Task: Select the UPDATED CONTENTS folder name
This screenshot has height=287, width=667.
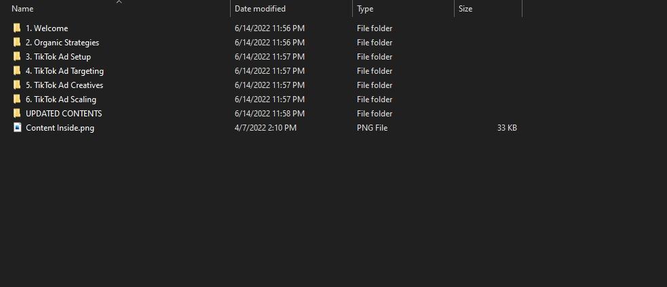Action: (x=64, y=114)
